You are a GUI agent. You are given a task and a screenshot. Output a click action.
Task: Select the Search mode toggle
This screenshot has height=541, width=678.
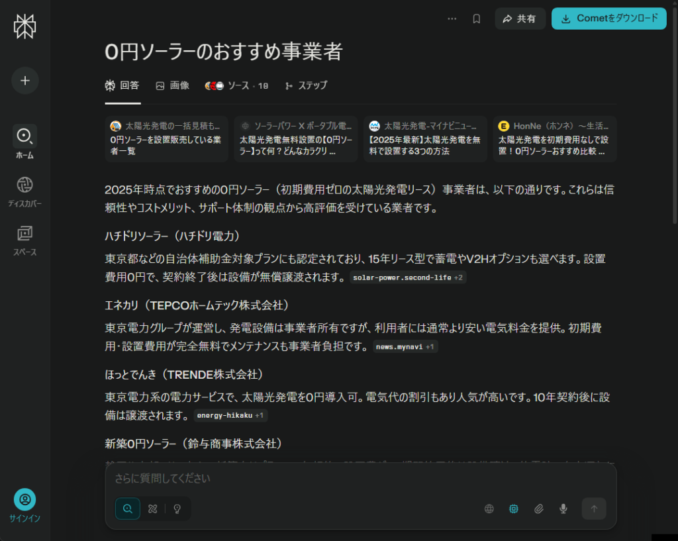(128, 509)
